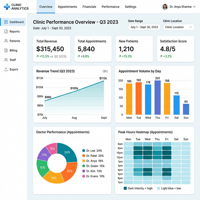Click the 10% pink donut slice
This screenshot has height=200, width=200.
tap(52, 149)
